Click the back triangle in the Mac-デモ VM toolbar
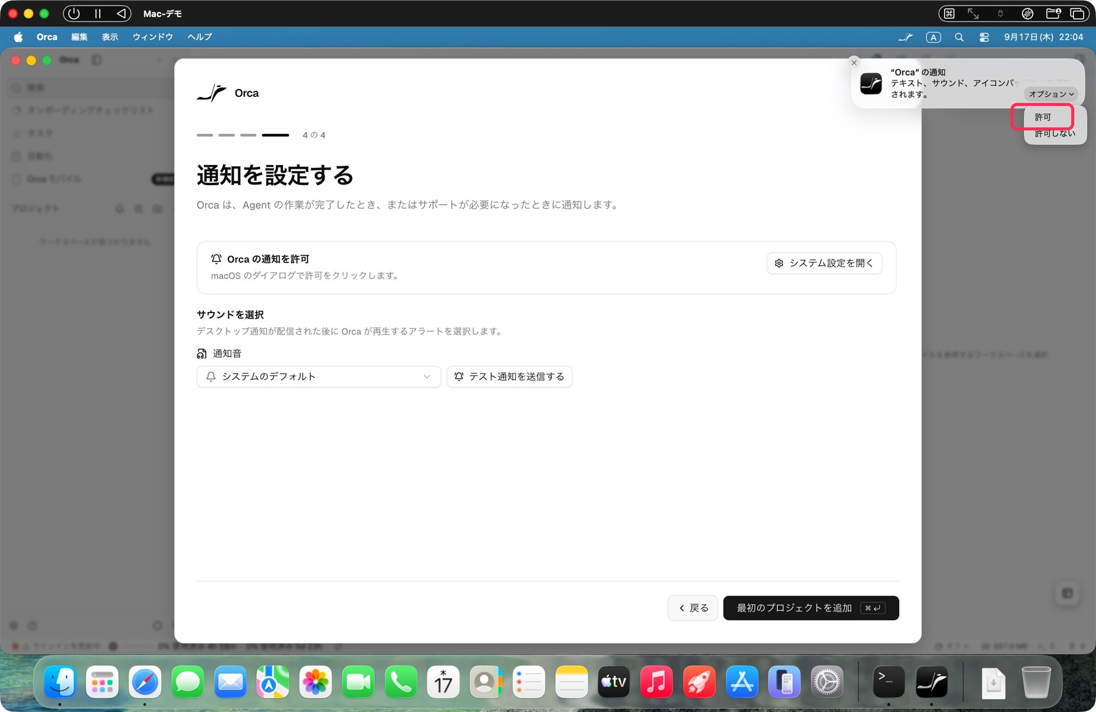The width and height of the screenshot is (1096, 712). click(121, 13)
